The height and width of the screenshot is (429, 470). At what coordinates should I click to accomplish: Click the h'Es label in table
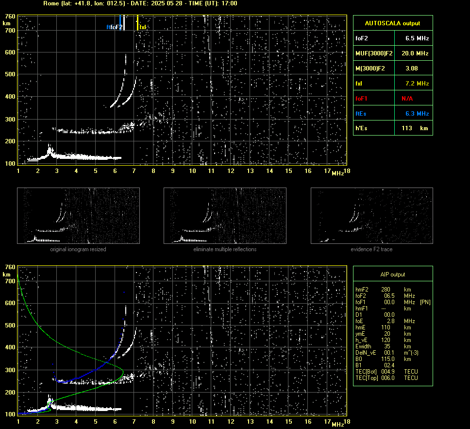coord(361,128)
